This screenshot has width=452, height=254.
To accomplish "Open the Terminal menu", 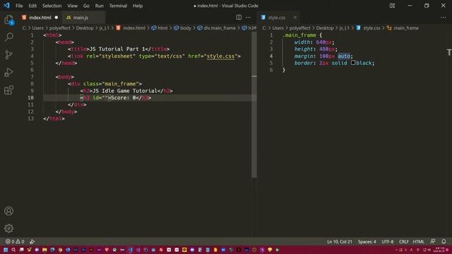I will 118,6.
